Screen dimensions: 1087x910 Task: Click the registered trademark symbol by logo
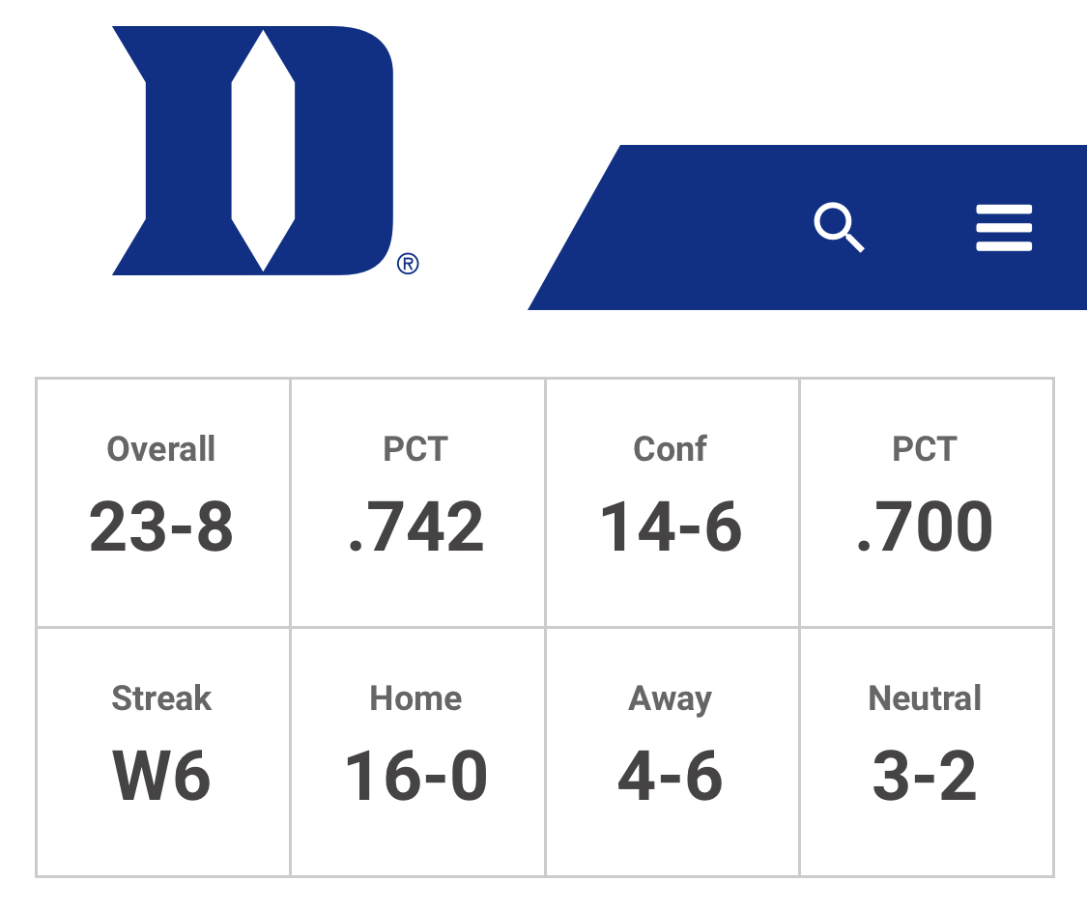click(x=408, y=264)
